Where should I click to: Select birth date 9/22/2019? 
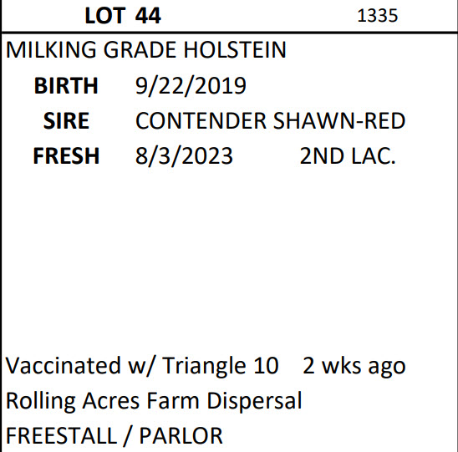point(191,86)
